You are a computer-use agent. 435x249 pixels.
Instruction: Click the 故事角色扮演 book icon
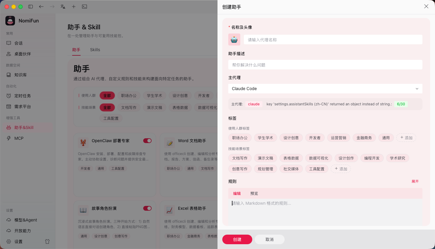(83, 210)
